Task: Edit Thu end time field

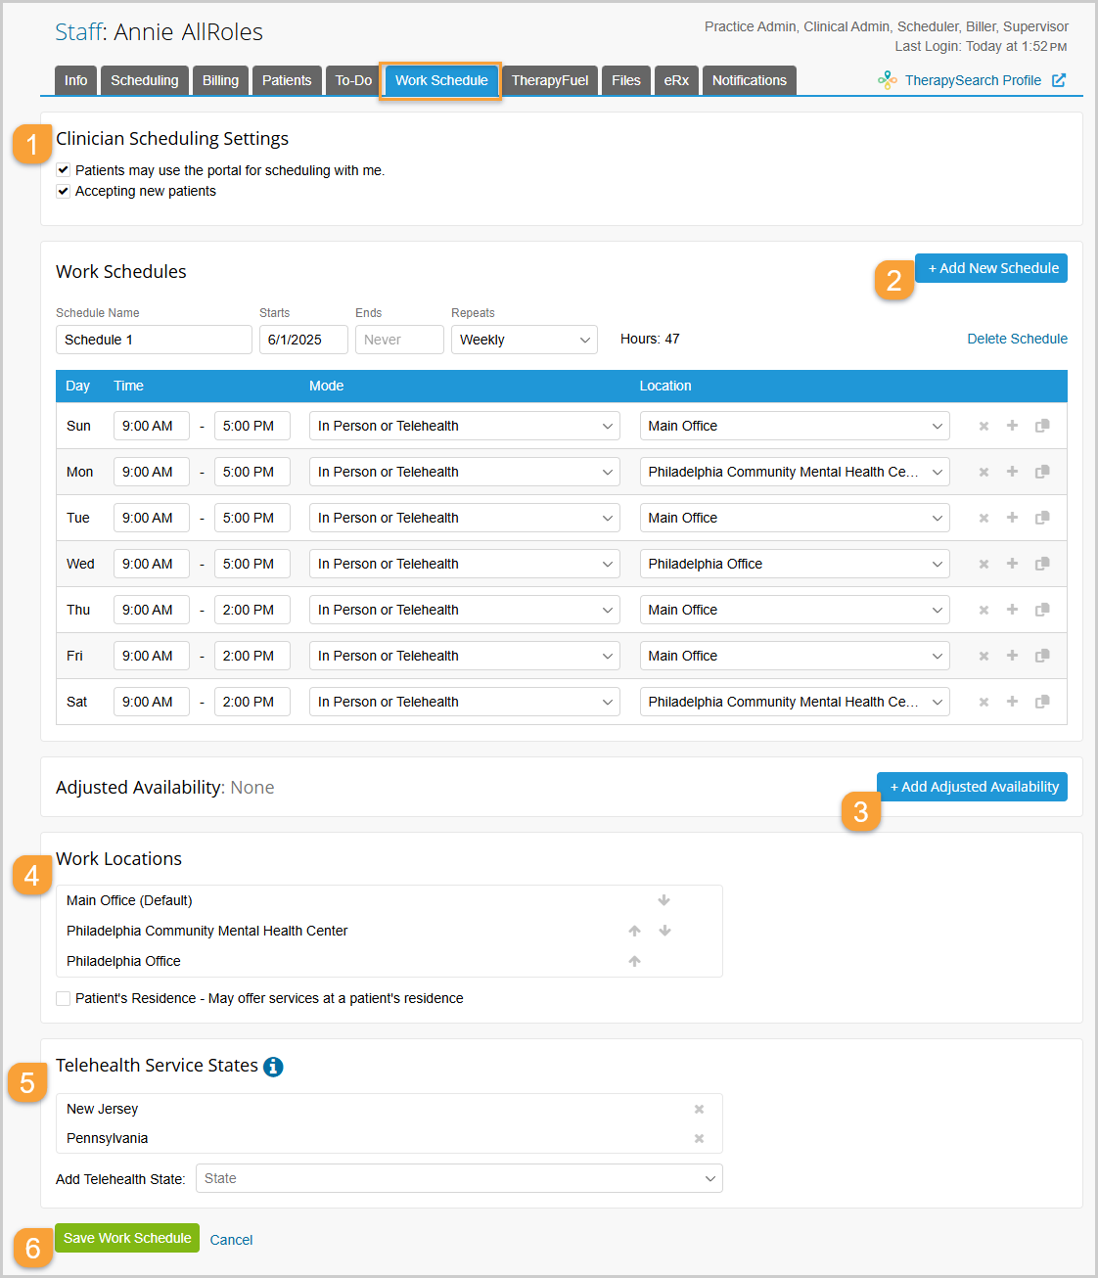Action: tap(252, 610)
